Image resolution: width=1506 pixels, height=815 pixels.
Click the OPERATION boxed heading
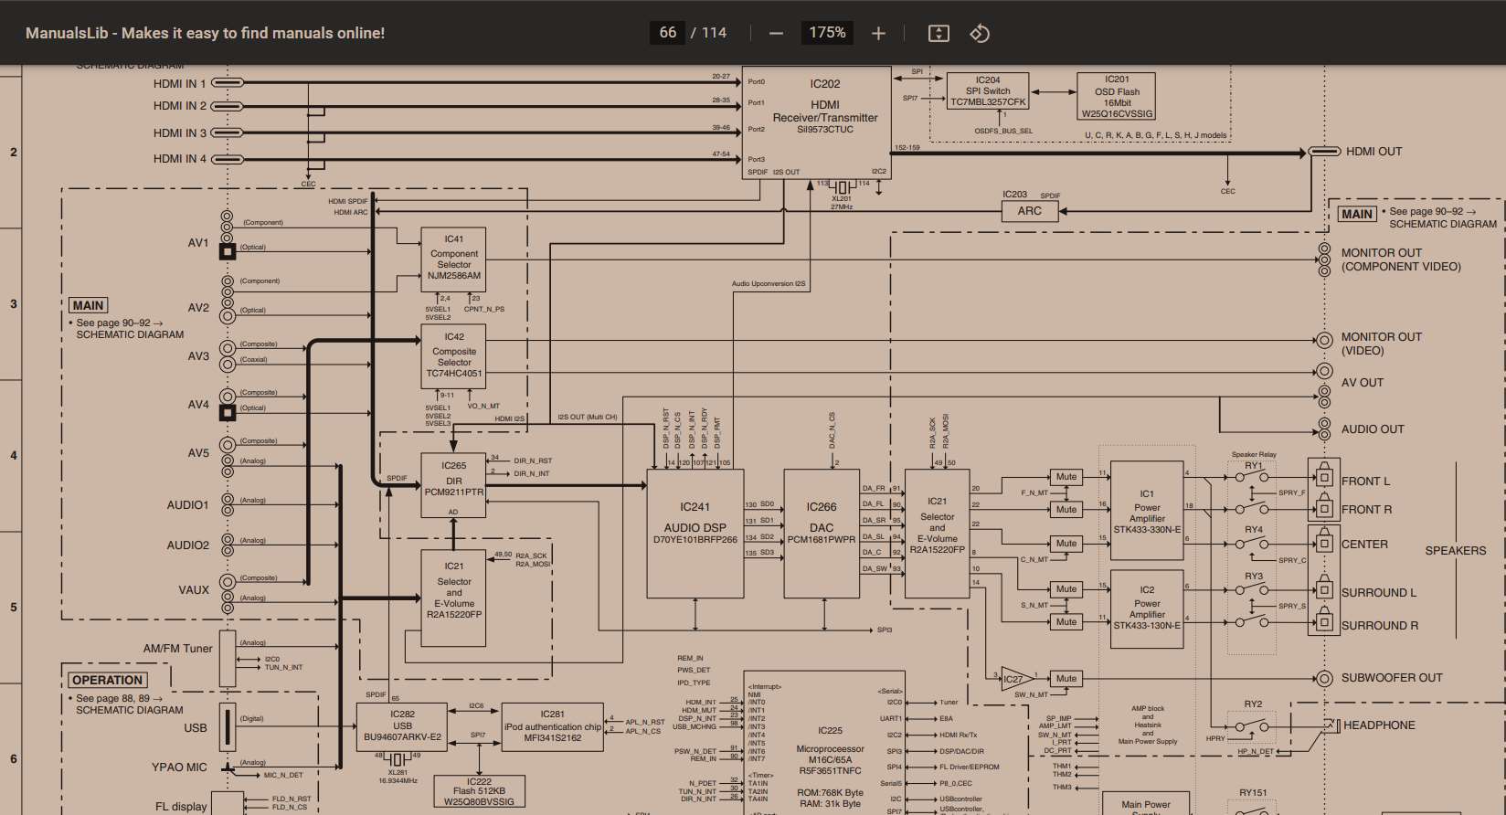[108, 680]
